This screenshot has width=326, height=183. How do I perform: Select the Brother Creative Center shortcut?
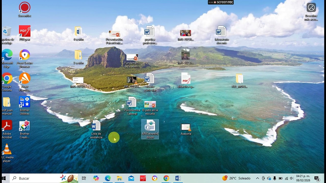click(25, 129)
